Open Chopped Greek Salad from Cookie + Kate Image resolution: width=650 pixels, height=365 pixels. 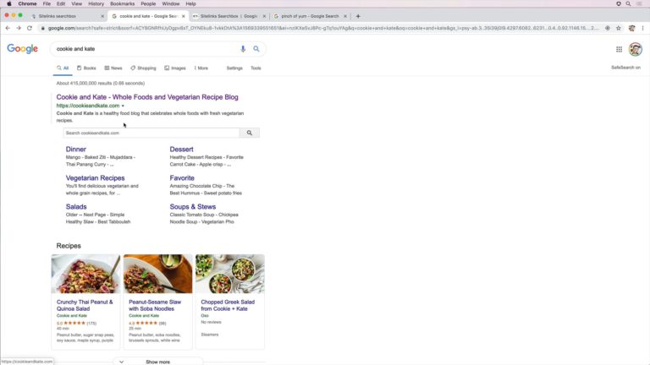click(x=228, y=305)
